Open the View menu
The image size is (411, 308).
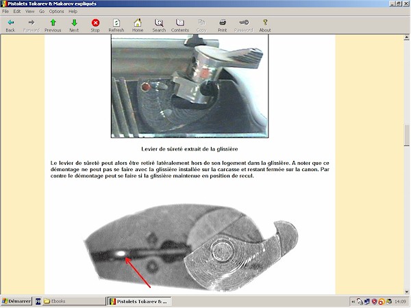[30, 11]
